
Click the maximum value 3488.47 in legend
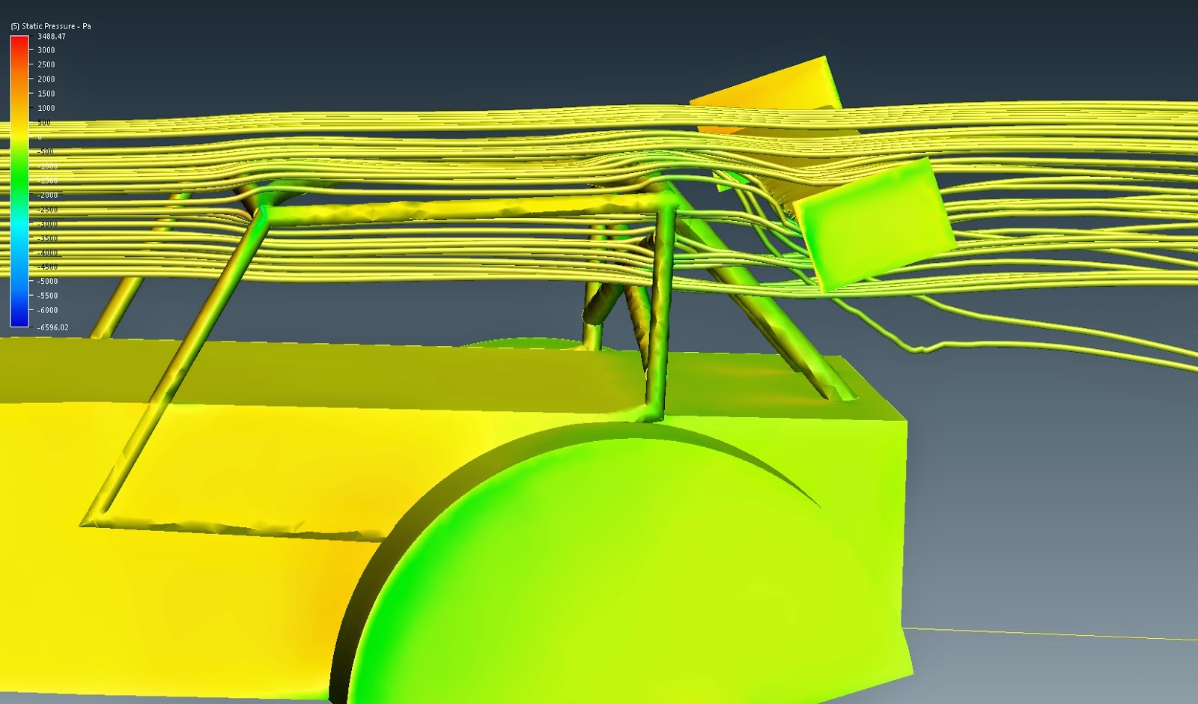pos(52,36)
